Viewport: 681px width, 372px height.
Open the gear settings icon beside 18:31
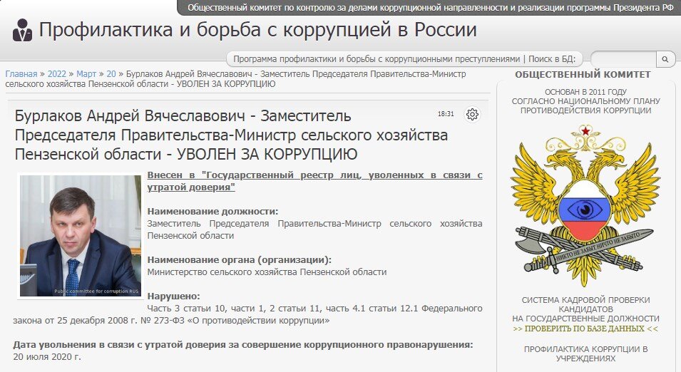pos(473,114)
